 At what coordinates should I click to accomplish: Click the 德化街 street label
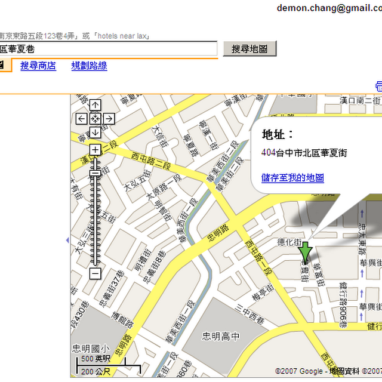[x=289, y=242]
